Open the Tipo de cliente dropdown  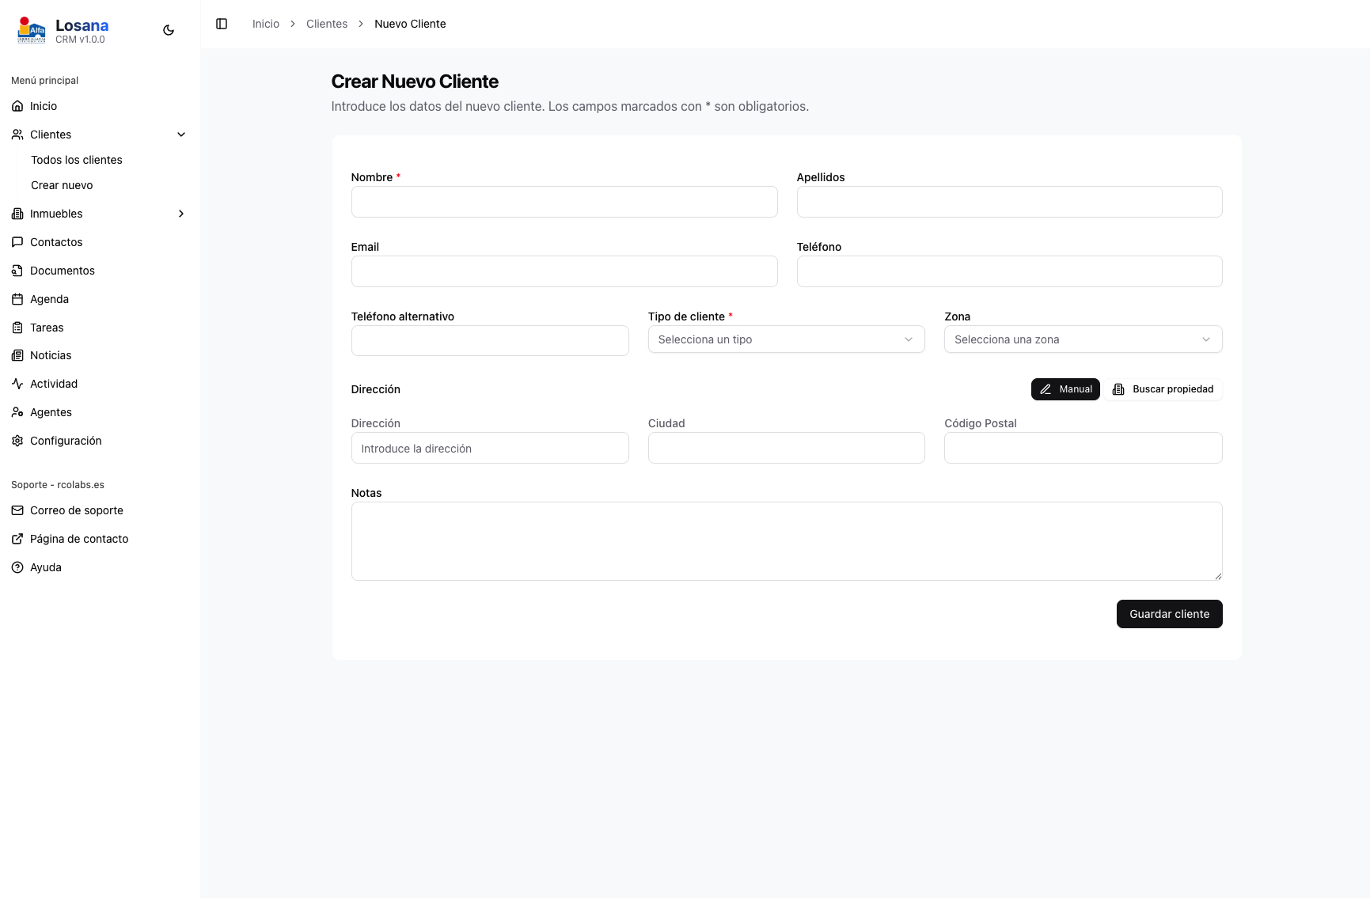786,339
